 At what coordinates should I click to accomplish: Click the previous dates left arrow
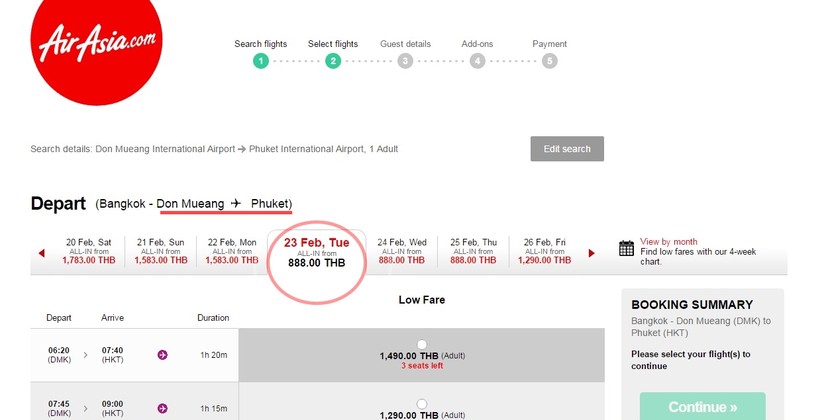[42, 253]
